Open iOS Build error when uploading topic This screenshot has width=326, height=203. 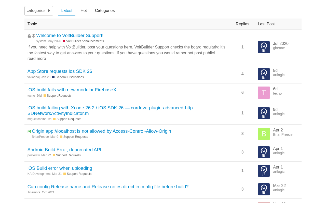pos(60,168)
